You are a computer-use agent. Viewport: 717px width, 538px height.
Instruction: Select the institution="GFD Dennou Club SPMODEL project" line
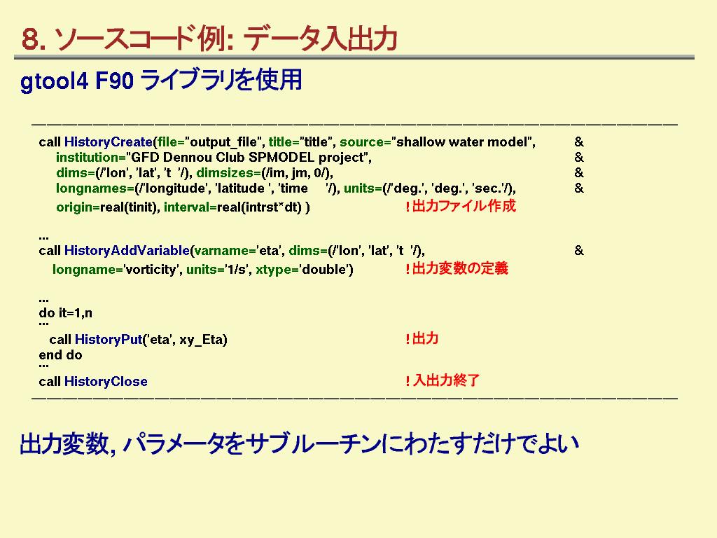213,158
